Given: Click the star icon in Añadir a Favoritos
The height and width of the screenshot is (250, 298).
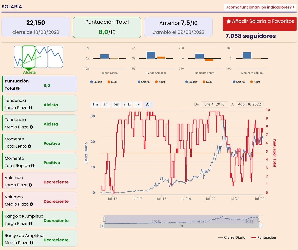Looking at the screenshot, I should tap(229, 21).
